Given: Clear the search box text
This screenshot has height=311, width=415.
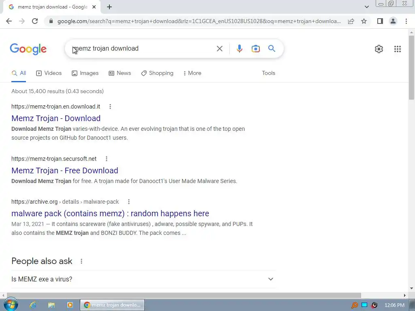Looking at the screenshot, I should pos(219,49).
